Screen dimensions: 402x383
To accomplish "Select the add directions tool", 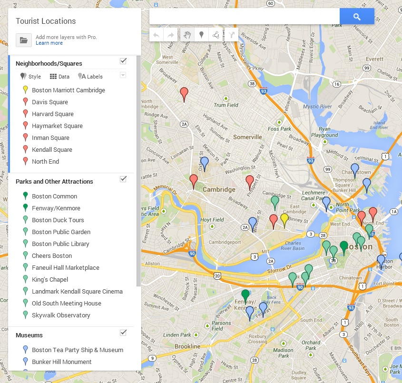I will tap(232, 35).
